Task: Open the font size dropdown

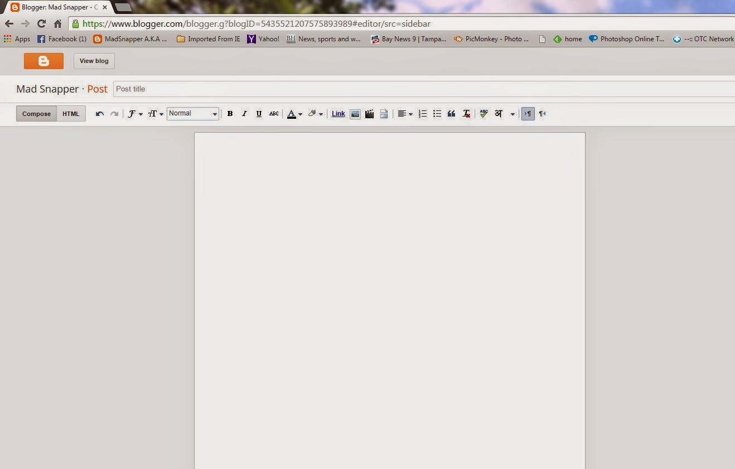Action: point(156,114)
